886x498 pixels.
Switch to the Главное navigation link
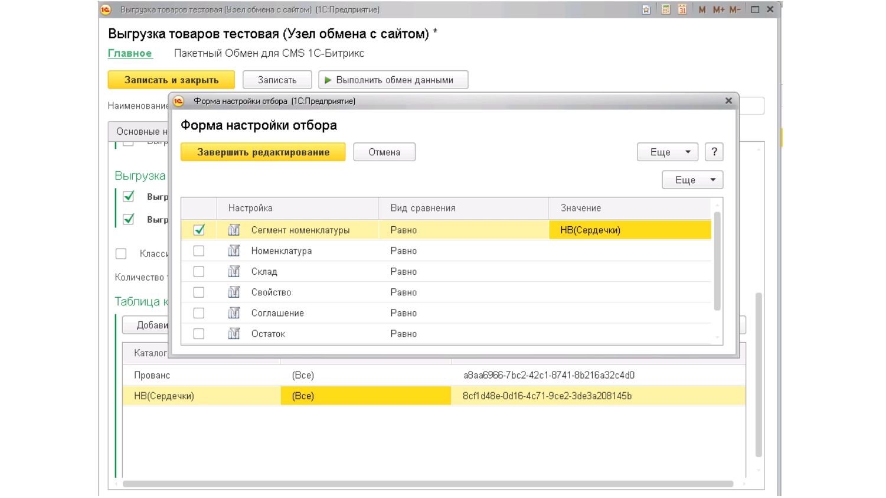[x=130, y=53]
